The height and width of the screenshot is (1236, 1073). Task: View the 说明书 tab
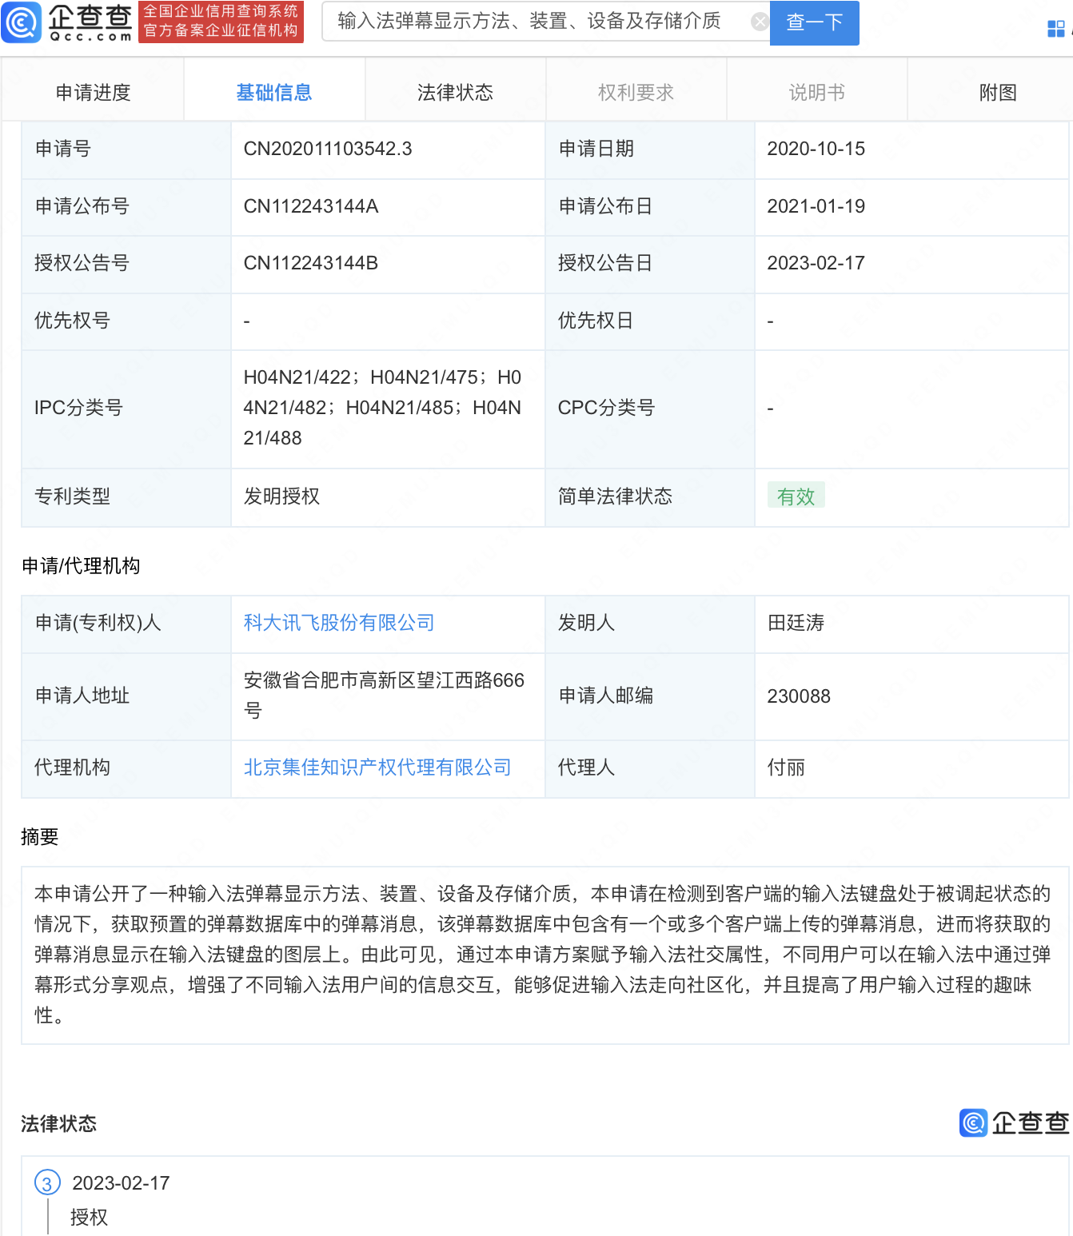coord(816,91)
